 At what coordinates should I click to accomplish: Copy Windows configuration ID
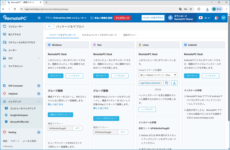pyautogui.click(x=77, y=128)
